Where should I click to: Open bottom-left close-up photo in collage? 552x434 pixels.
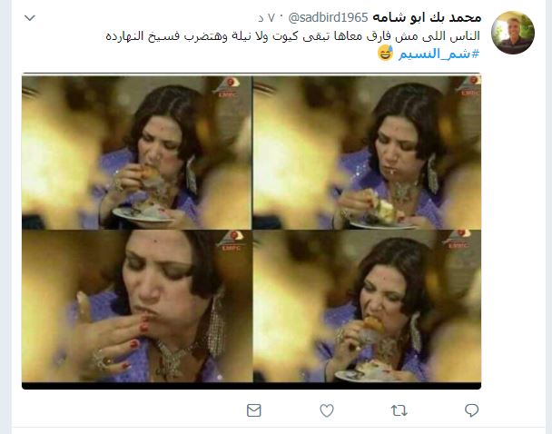(136, 306)
